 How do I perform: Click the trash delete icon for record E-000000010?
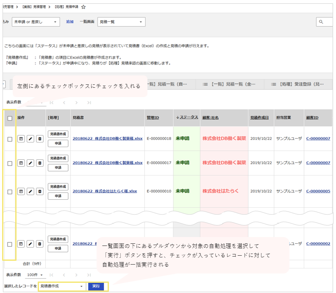coord(40,192)
